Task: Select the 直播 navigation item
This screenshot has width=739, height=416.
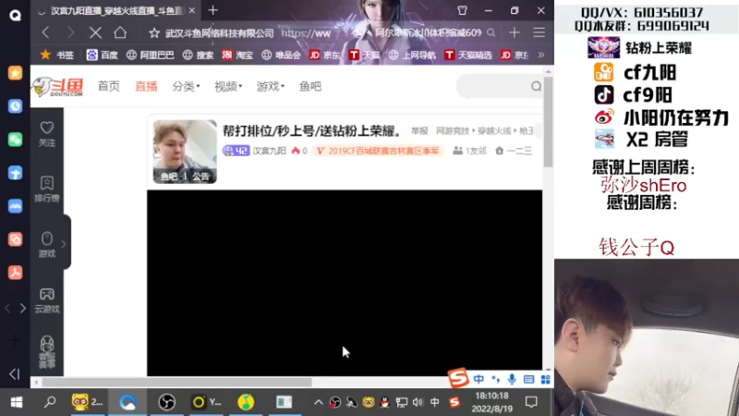Action: tap(146, 86)
